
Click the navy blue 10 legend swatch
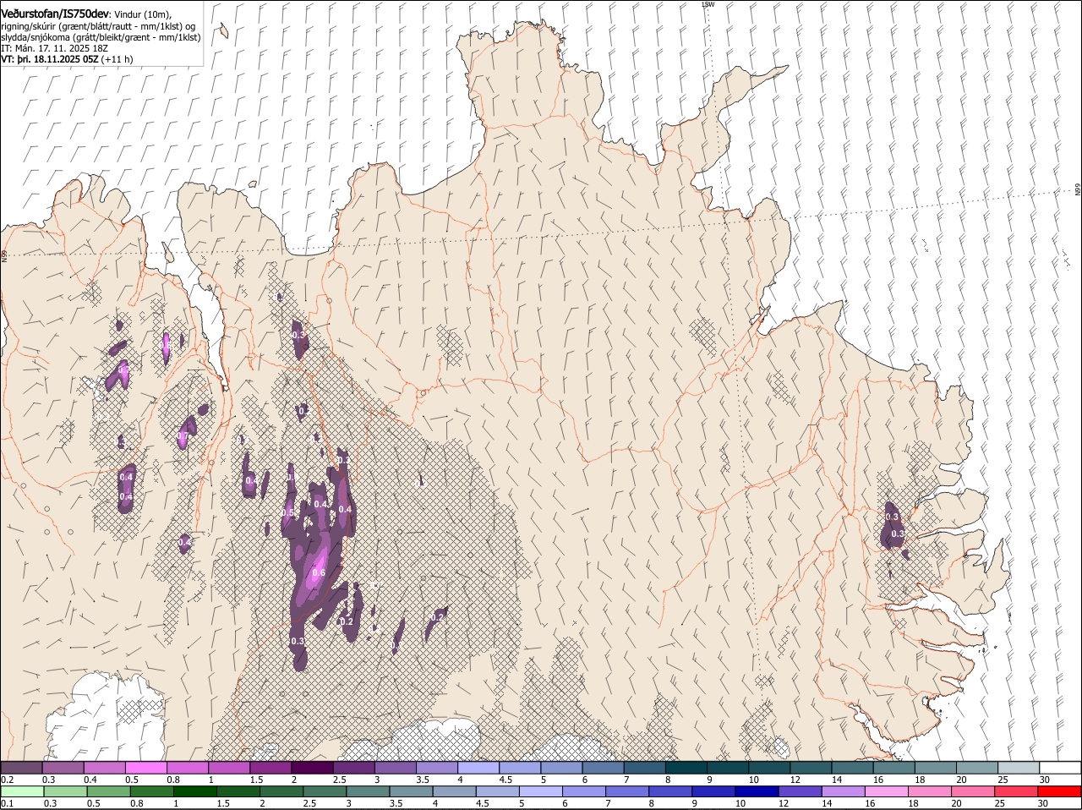[x=757, y=791]
